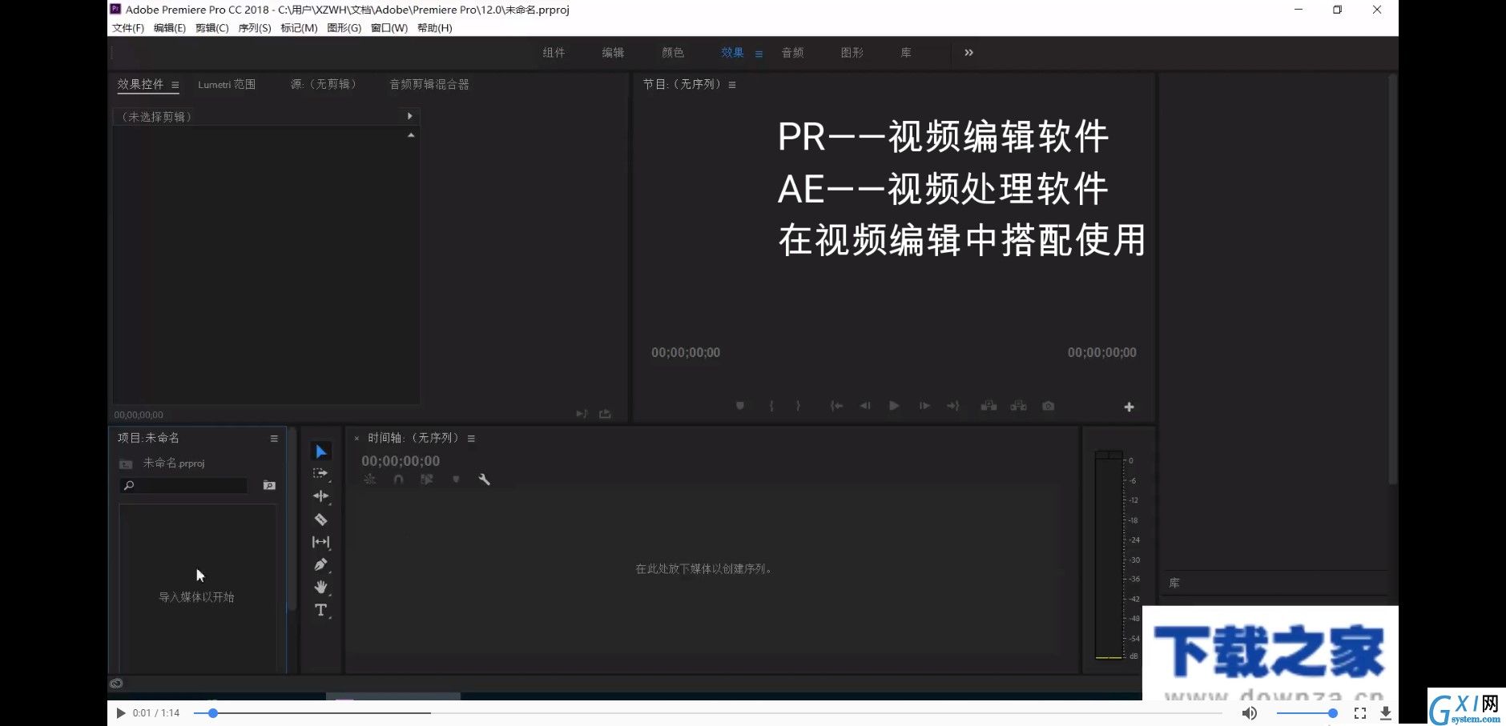
Task: Open the 文件(F) menu
Action: (x=128, y=28)
